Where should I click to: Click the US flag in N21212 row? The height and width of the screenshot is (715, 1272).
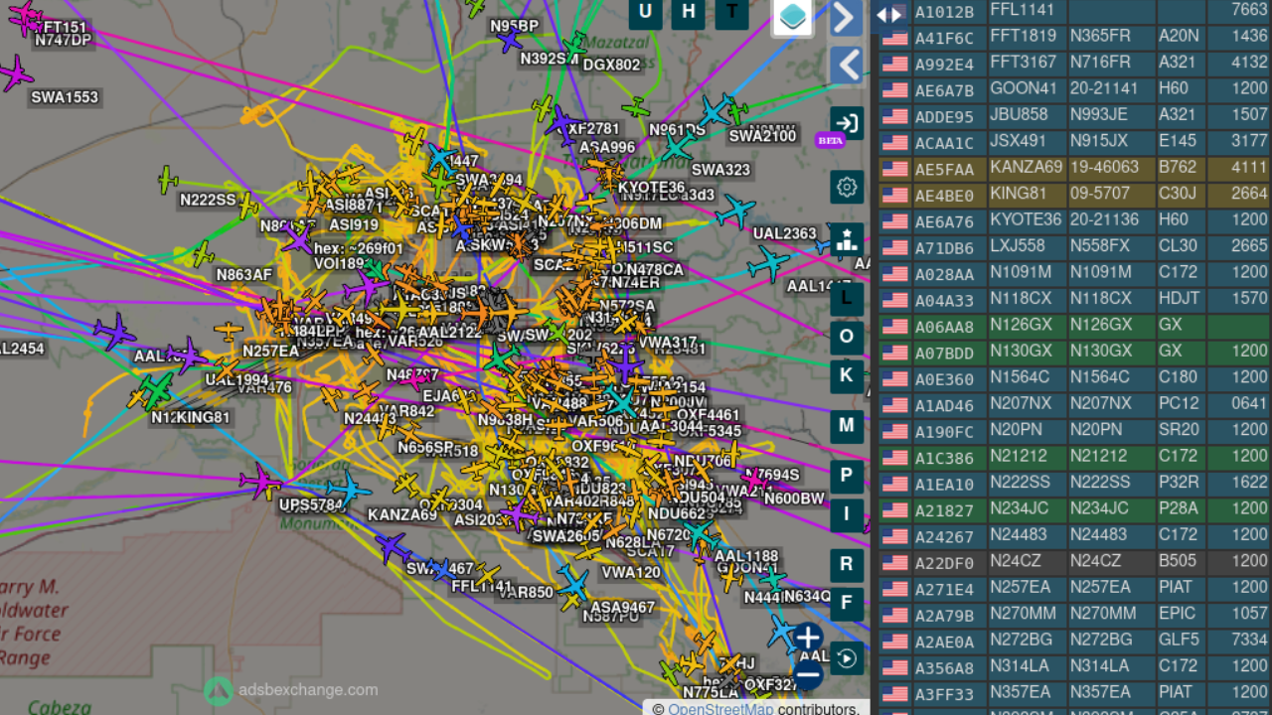(x=894, y=457)
